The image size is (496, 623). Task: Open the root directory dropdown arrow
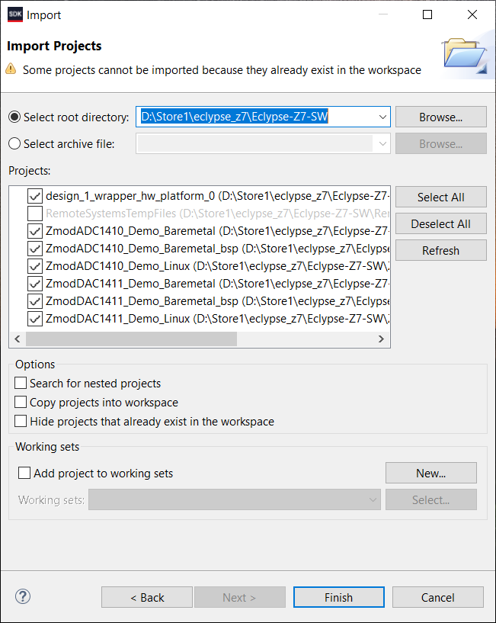pyautogui.click(x=382, y=117)
